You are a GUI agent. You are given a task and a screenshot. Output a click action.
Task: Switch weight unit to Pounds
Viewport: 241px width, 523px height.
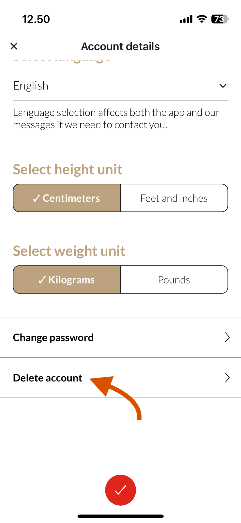click(x=174, y=280)
